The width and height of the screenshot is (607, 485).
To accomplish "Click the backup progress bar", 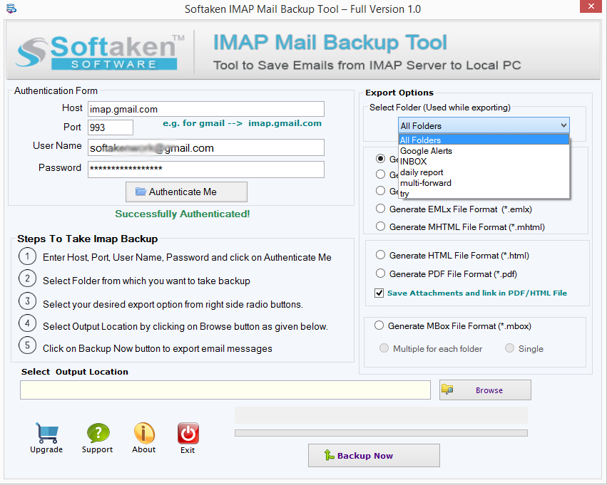I will point(381,433).
